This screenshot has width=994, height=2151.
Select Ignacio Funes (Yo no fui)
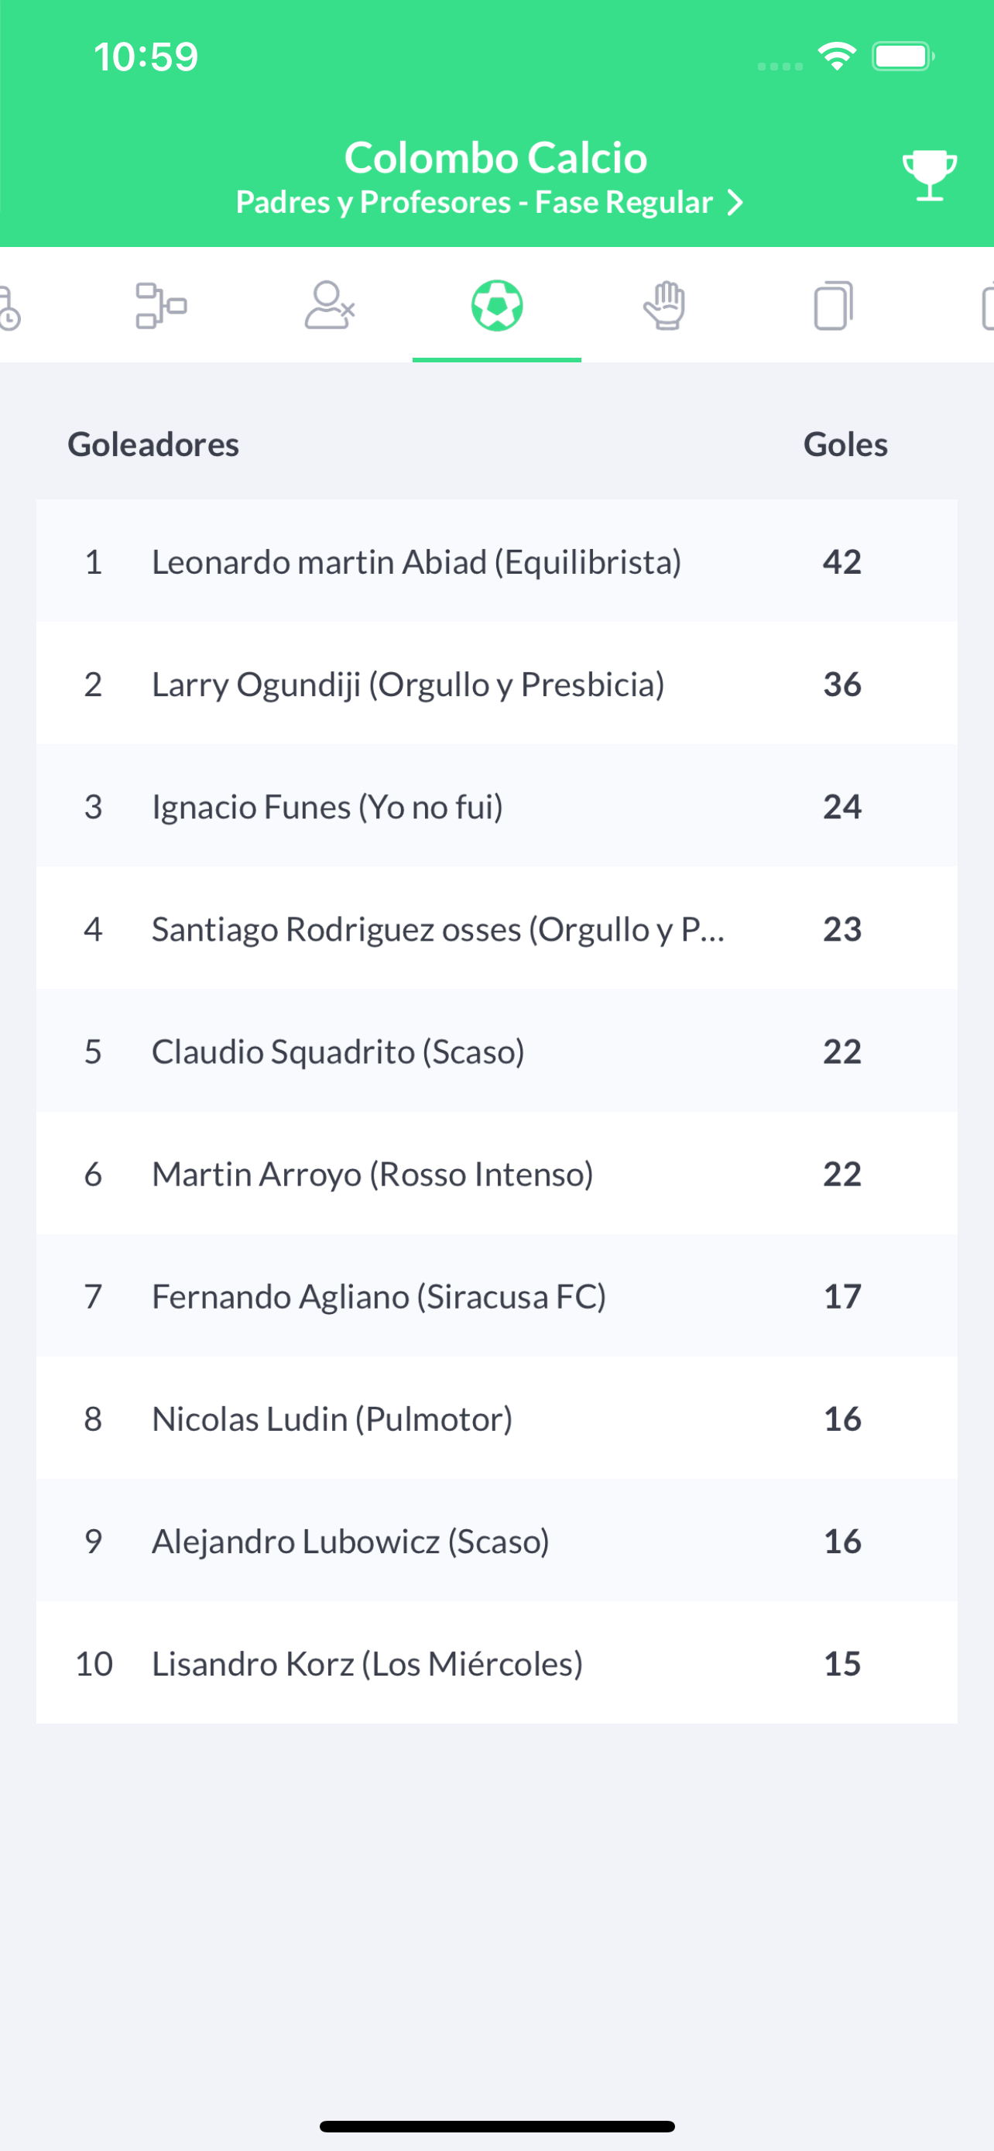click(x=496, y=806)
